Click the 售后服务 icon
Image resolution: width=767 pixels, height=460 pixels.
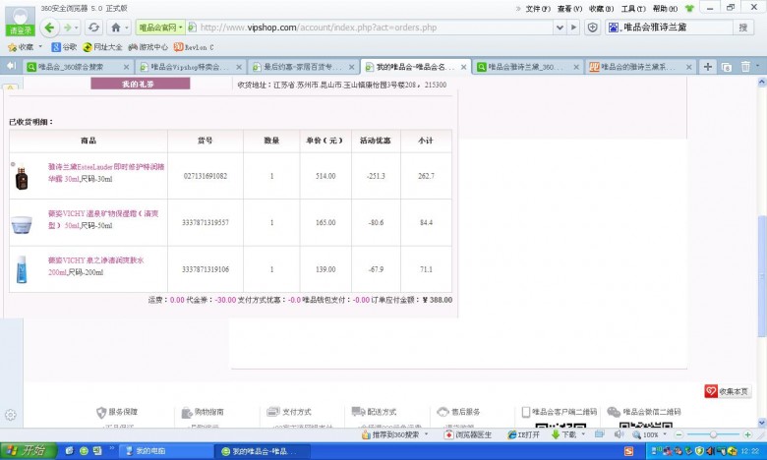443,412
